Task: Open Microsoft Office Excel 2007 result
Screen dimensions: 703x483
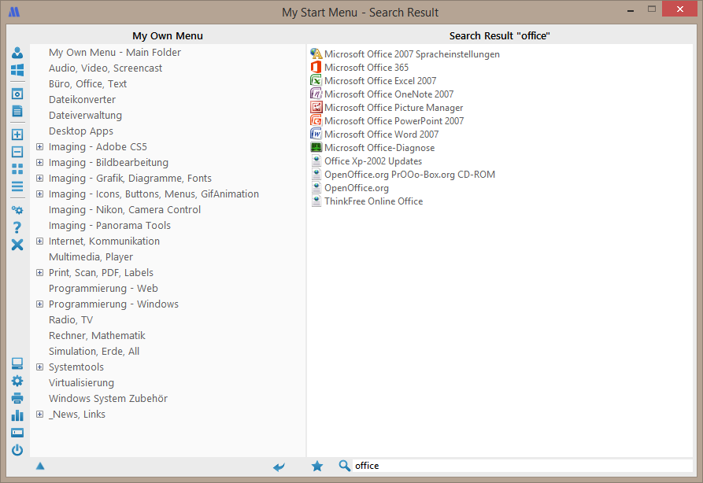Action: pyautogui.click(x=379, y=81)
